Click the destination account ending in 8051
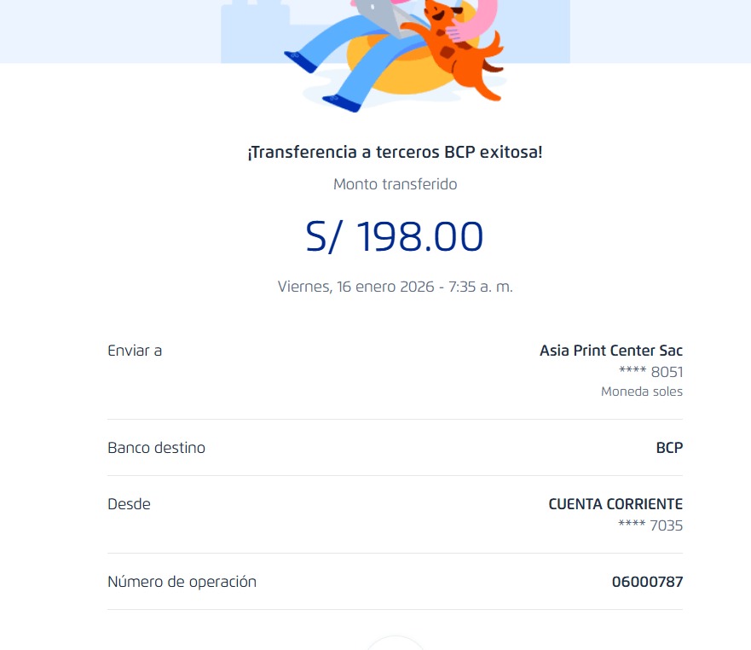Image resolution: width=751 pixels, height=650 pixels. tap(650, 372)
